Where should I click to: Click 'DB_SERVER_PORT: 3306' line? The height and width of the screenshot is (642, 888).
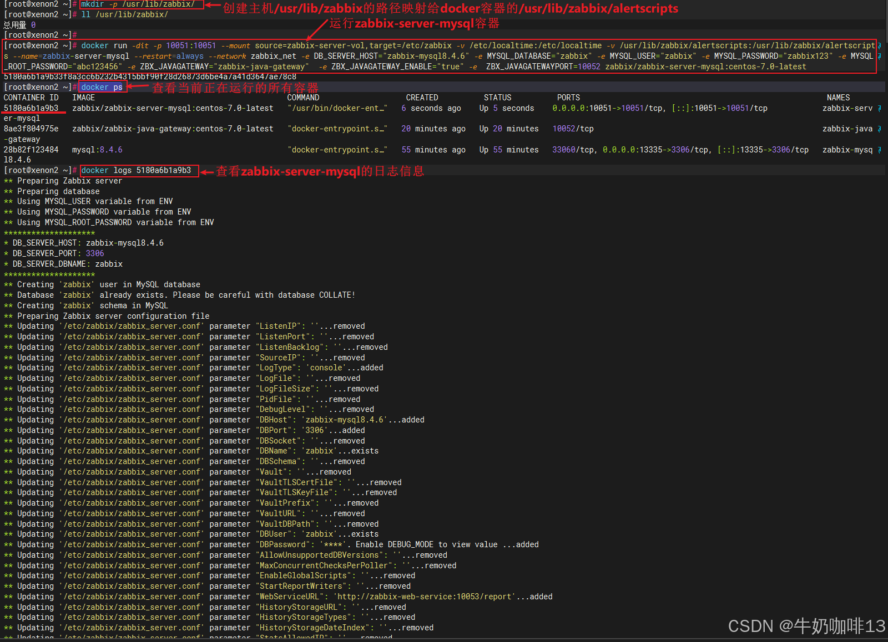pyautogui.click(x=54, y=253)
